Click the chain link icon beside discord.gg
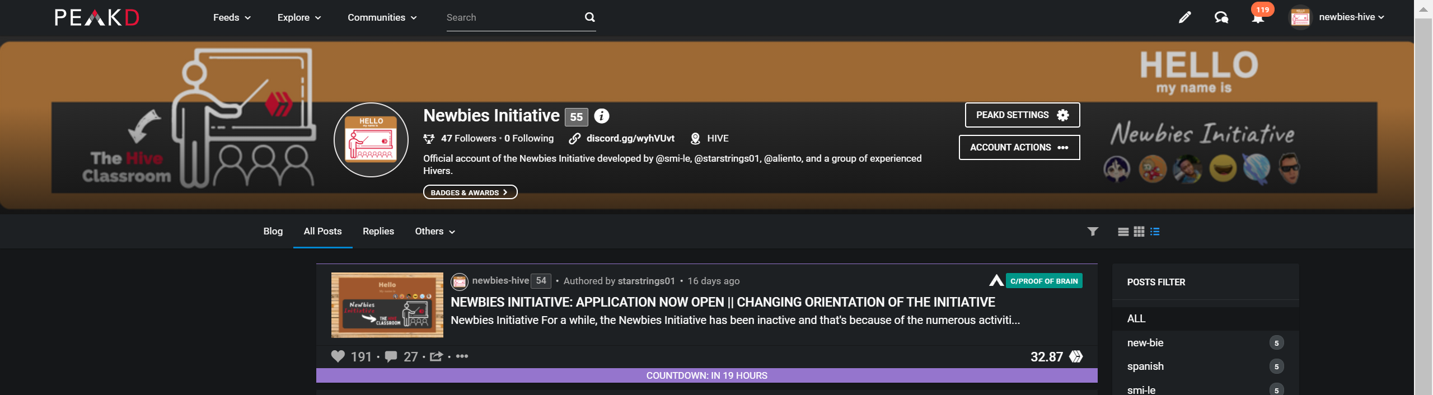 coord(574,138)
